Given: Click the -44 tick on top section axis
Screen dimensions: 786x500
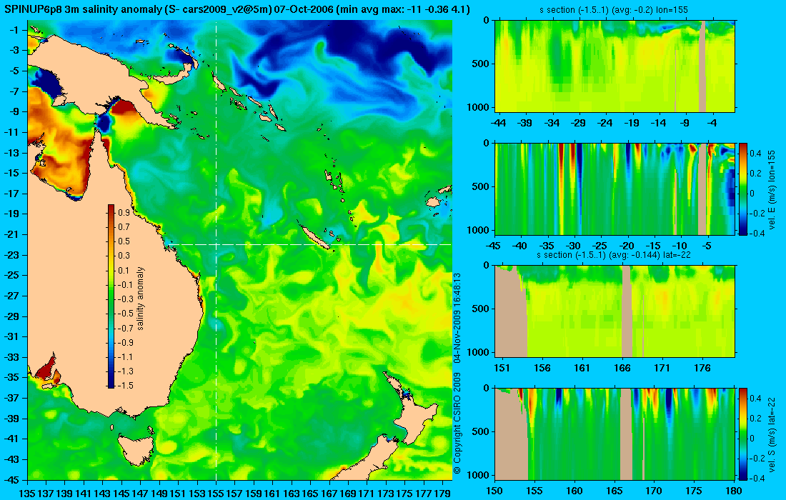Looking at the screenshot, I should click(x=498, y=123).
